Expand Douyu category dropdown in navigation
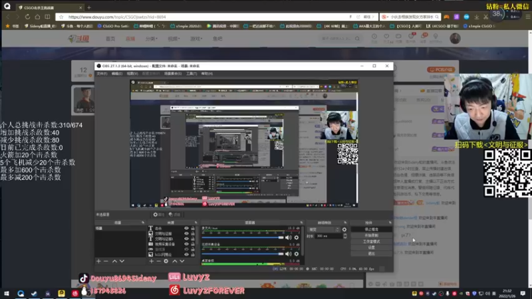The width and height of the screenshot is (532, 299). pos(152,39)
